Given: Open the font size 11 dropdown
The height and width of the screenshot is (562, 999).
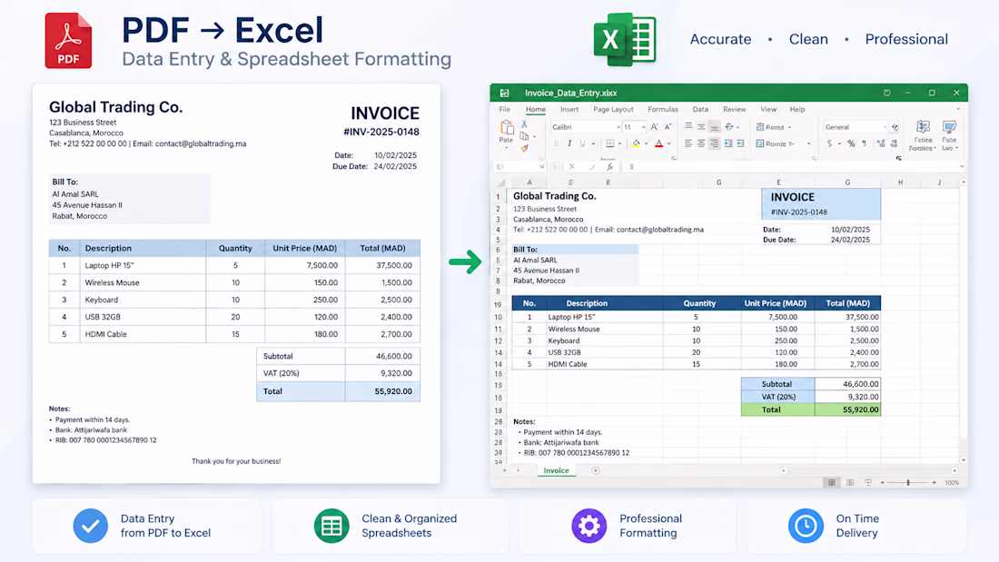Looking at the screenshot, I should pyautogui.click(x=643, y=127).
